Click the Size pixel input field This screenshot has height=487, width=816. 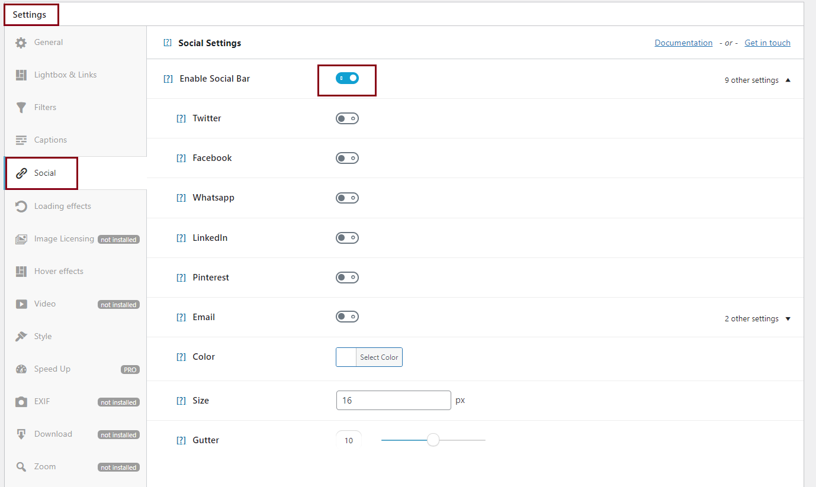[393, 401]
